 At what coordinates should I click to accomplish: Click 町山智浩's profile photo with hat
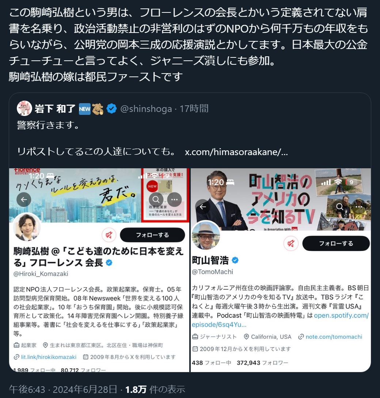(x=206, y=235)
